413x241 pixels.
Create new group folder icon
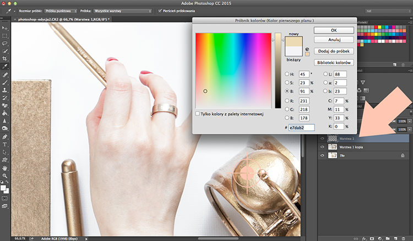[x=388, y=239]
